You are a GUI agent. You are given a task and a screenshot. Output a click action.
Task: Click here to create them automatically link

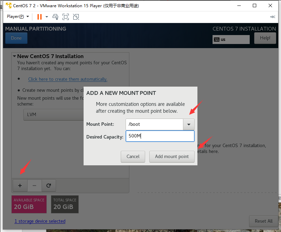(x=68, y=79)
